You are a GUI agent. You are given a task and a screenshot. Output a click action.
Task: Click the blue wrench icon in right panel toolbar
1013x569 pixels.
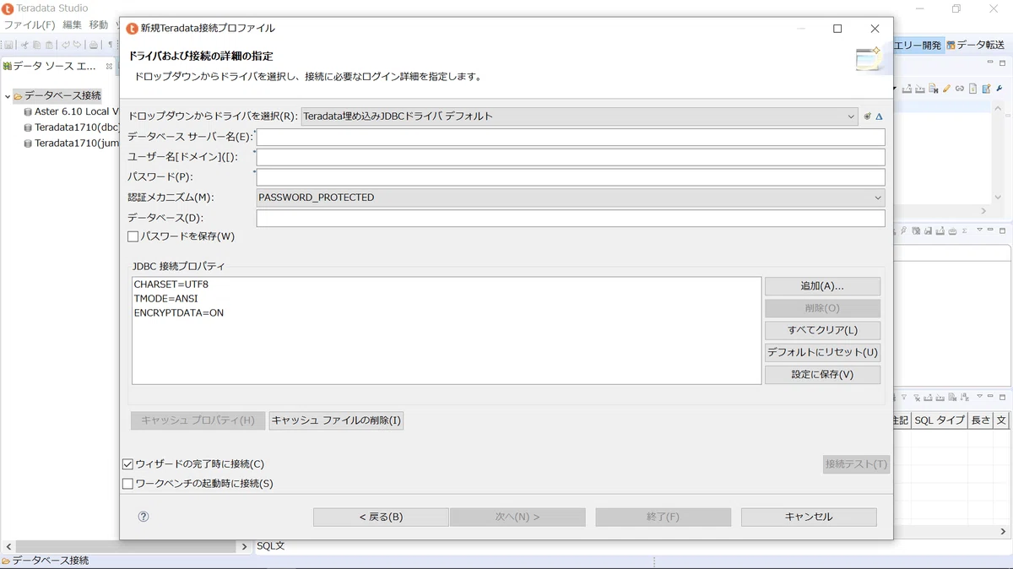(999, 89)
